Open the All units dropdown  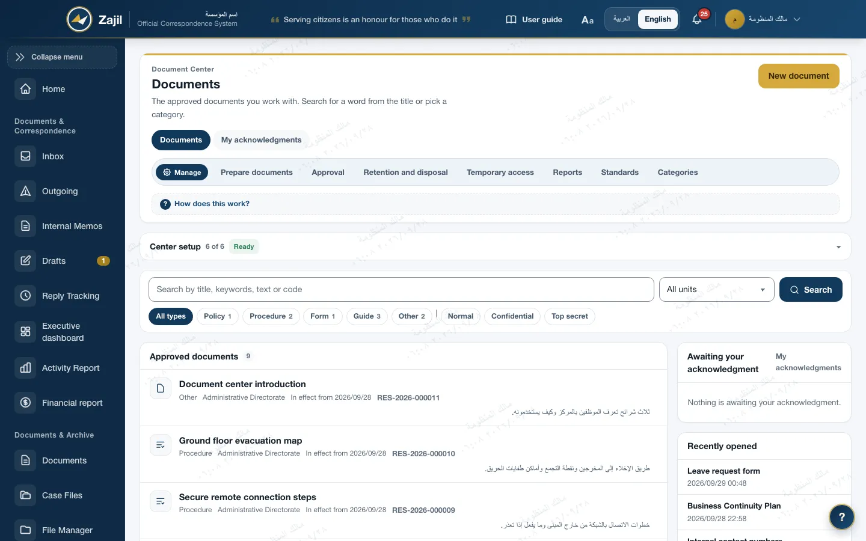[716, 290]
